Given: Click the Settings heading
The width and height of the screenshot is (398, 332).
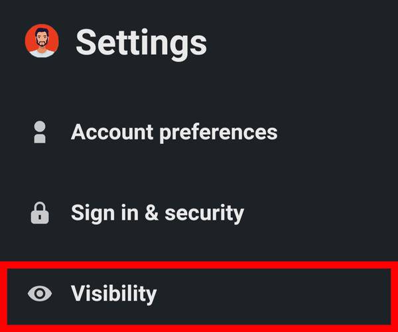Looking at the screenshot, I should pyautogui.click(x=141, y=42).
